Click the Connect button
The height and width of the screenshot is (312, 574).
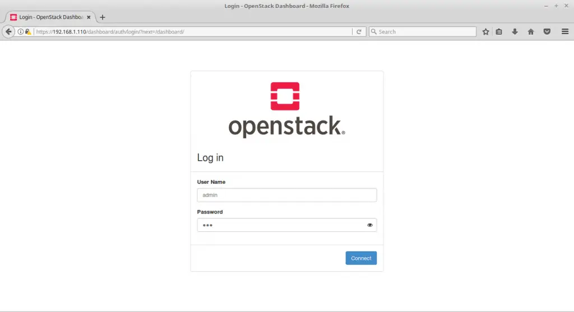point(361,258)
